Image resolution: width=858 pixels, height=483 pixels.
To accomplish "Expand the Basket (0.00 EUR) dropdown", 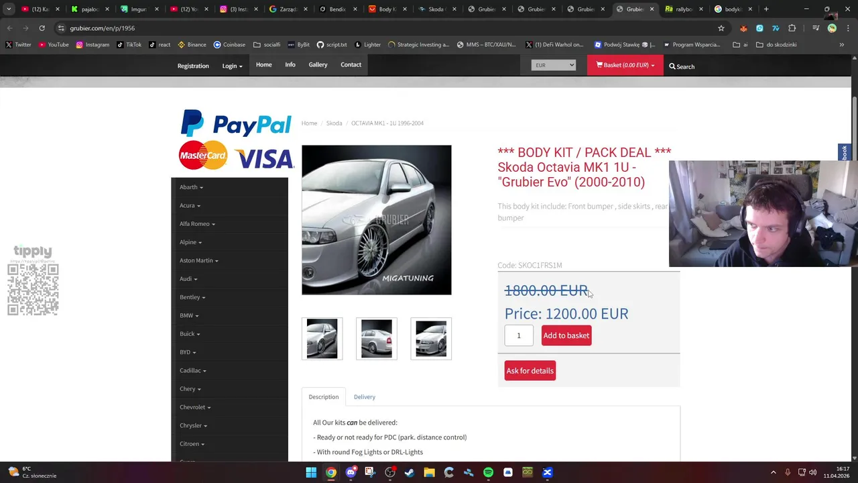I will (x=625, y=65).
